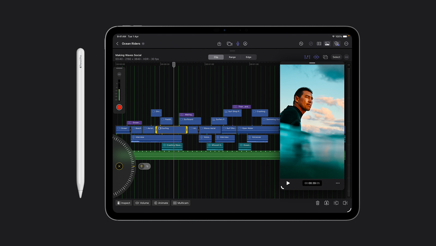Switch to the Edge editing mode
436x246 pixels.
(x=248, y=57)
